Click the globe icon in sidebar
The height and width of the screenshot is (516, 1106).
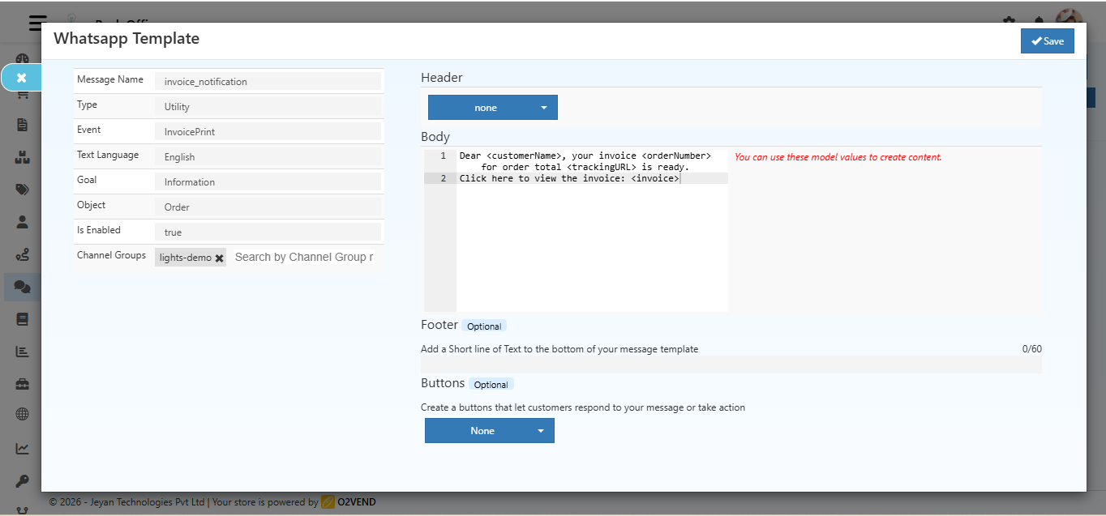coord(22,414)
